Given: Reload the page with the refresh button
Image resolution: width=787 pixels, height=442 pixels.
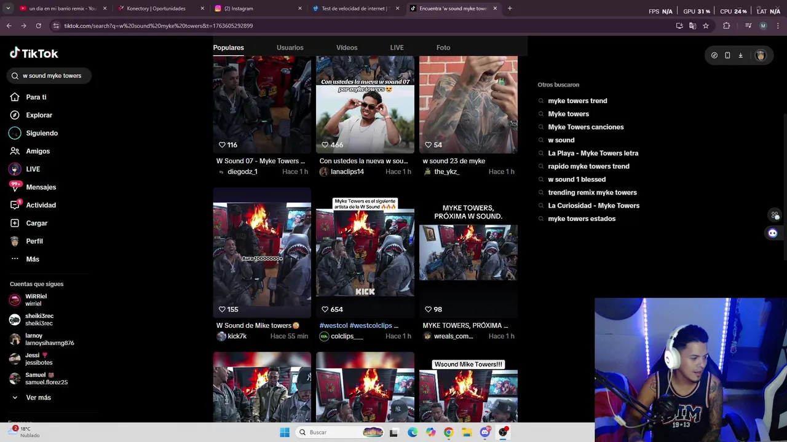Looking at the screenshot, I should coord(38,26).
